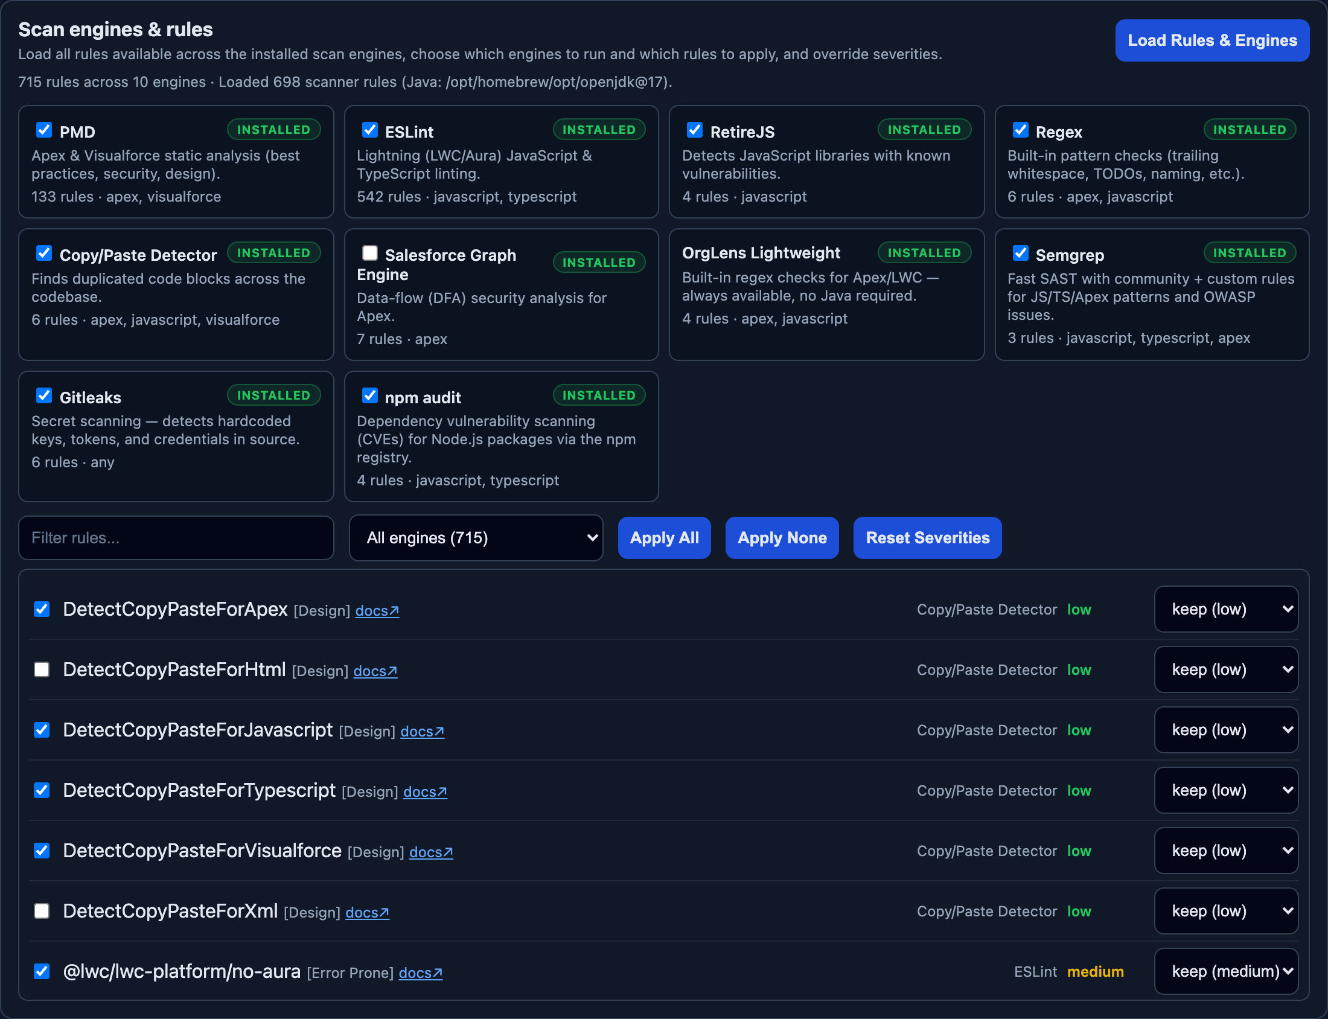1328x1019 pixels.
Task: Follow docs link for DetectCopyPasteForJavascript
Action: point(422,732)
